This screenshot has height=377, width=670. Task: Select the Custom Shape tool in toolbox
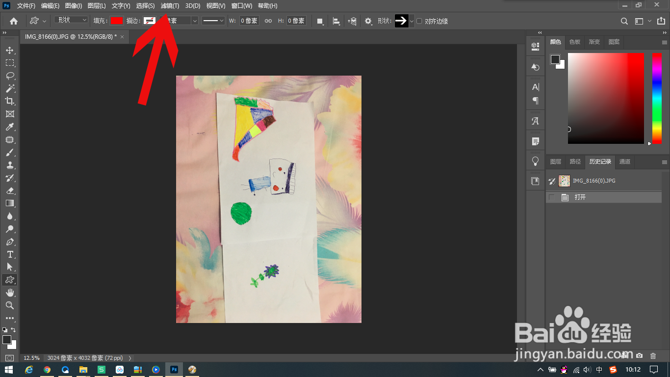[10, 280]
